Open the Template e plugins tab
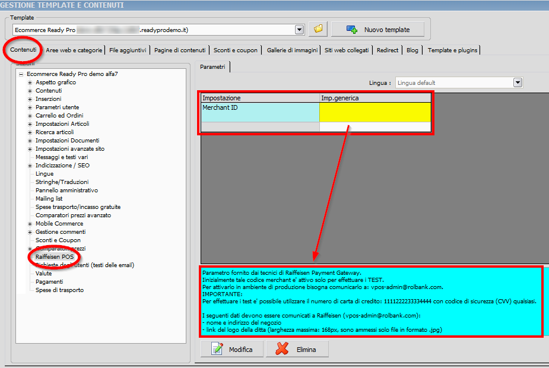 [x=452, y=50]
